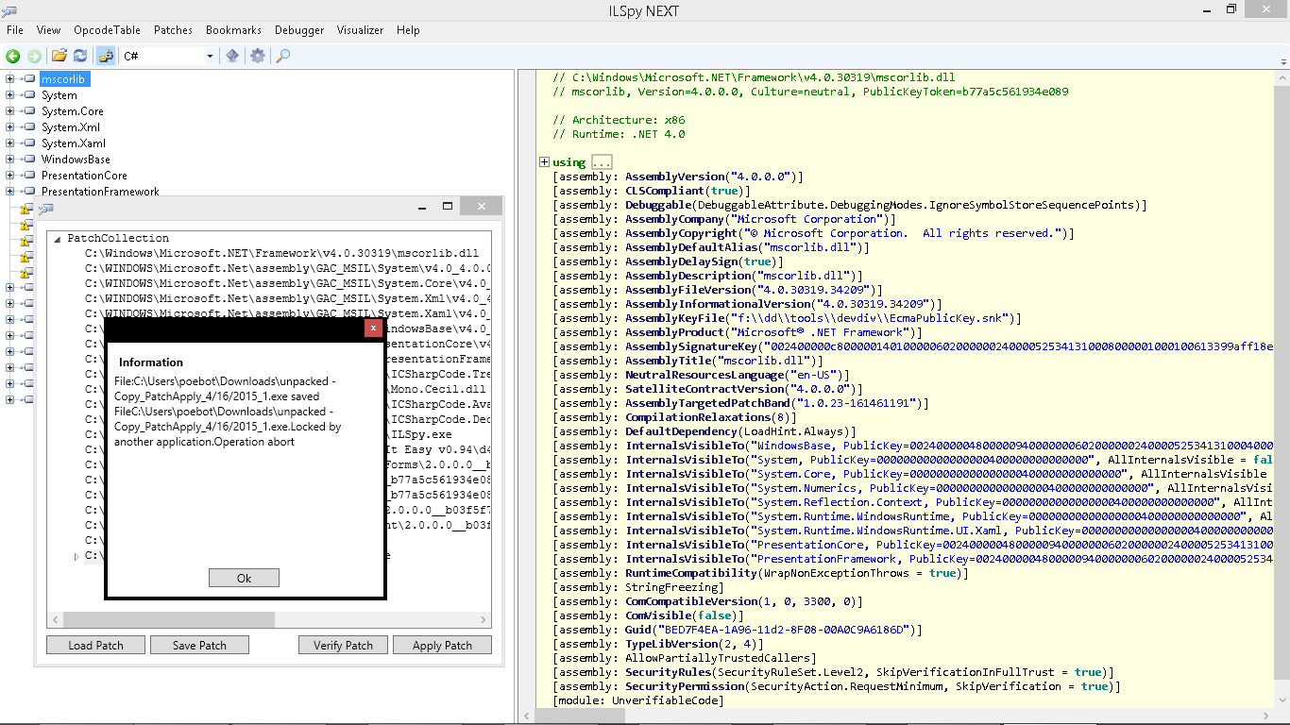
Task: Expand the System.Xml assembly node
Action: 9,127
